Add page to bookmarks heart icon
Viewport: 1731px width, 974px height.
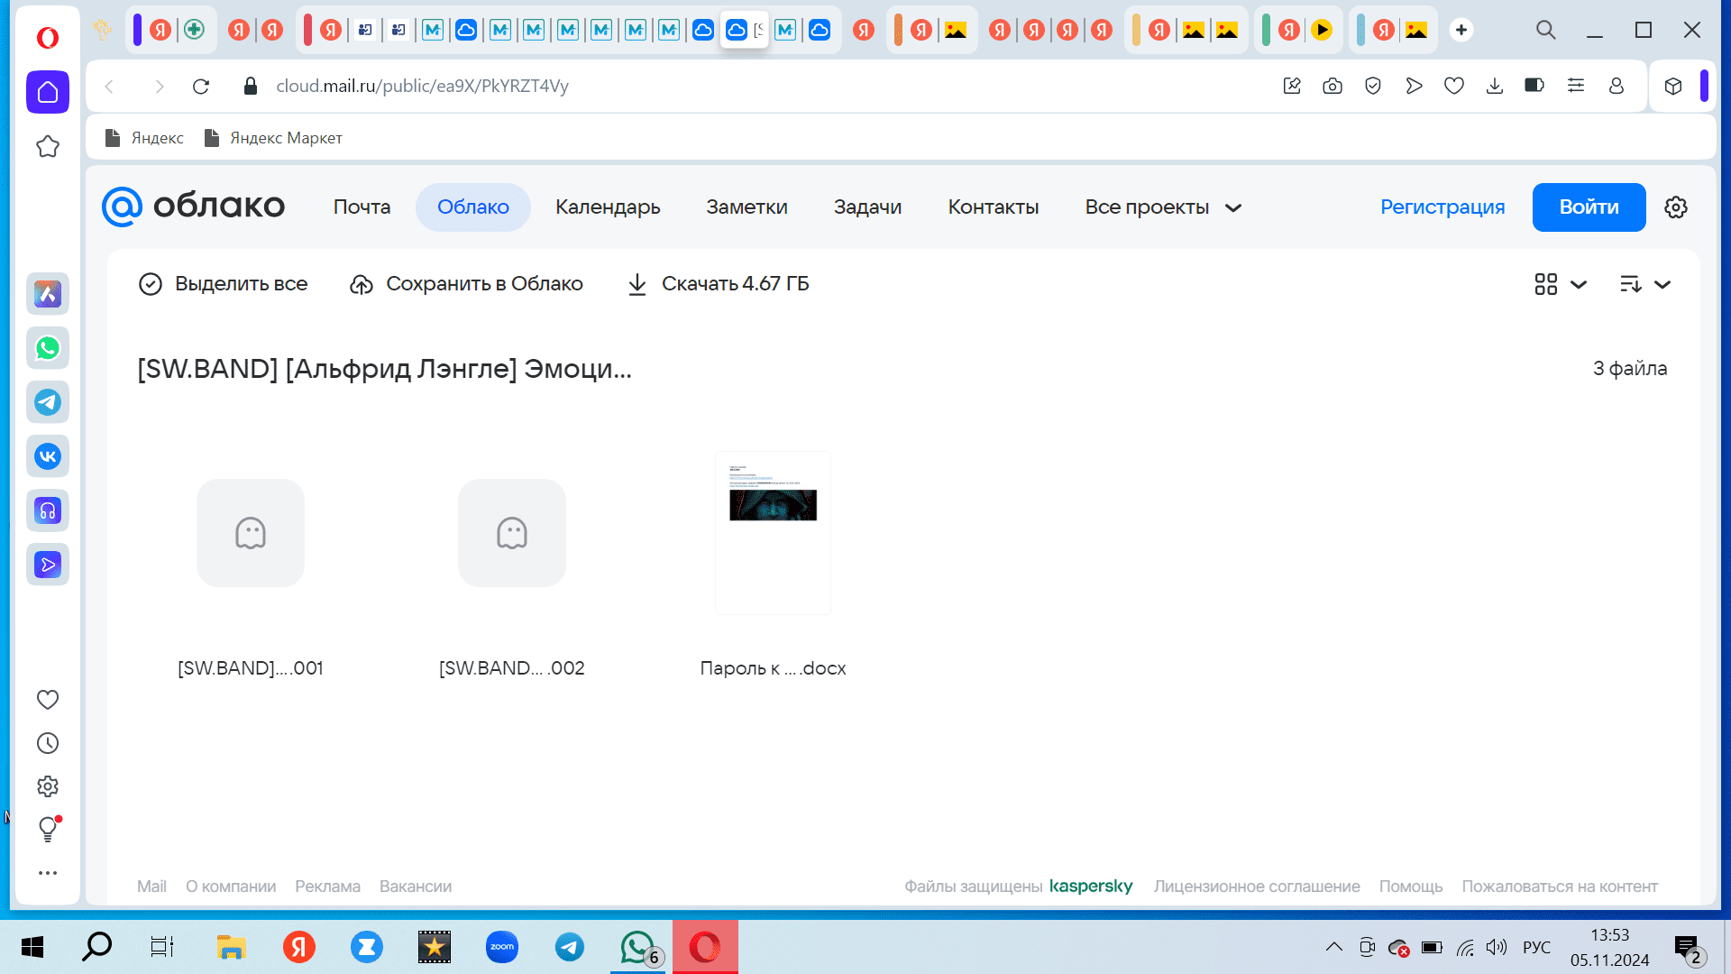coord(1454,86)
